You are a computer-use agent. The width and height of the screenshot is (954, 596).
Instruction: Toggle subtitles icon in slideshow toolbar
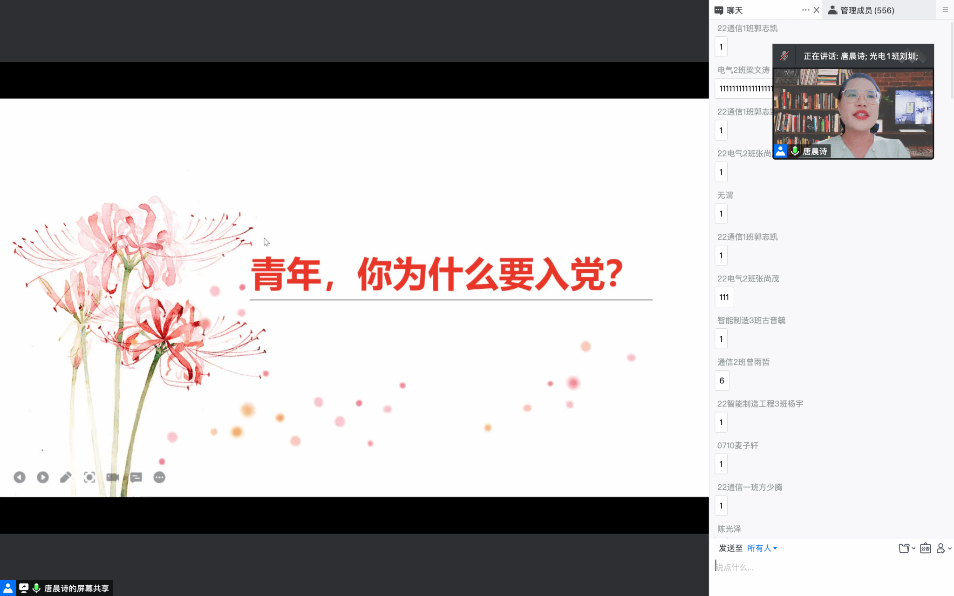click(x=136, y=477)
